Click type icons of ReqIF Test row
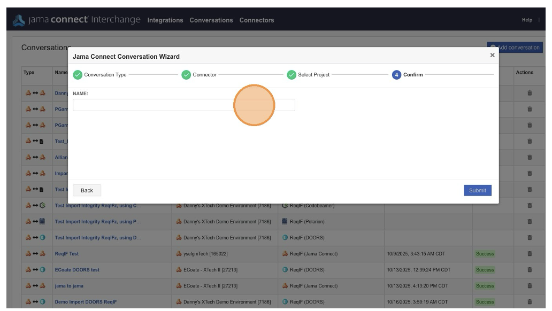This screenshot has height=311, width=552. click(x=35, y=254)
